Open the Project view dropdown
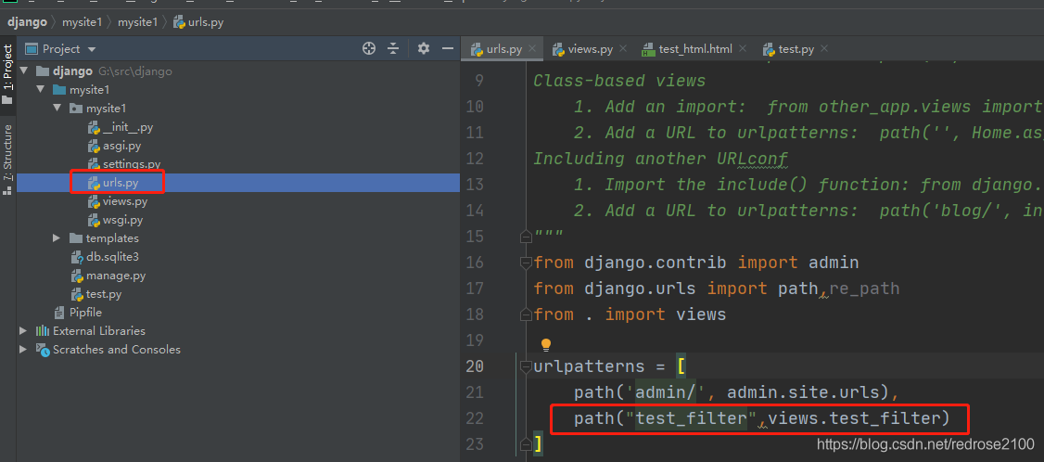Image resolution: width=1044 pixels, height=462 pixels. click(92, 49)
